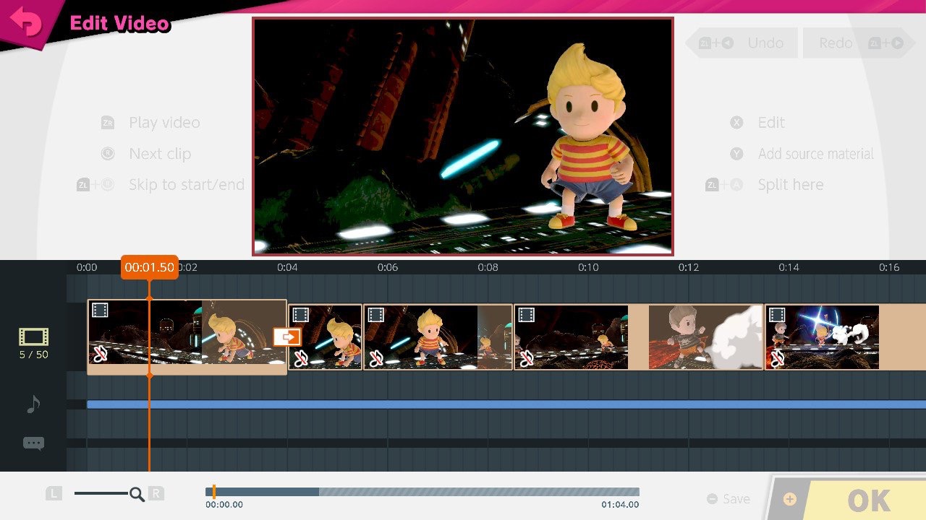Click the muted-audio icon on the third clip

(375, 357)
